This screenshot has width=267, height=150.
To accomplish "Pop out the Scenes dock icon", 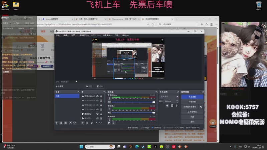I will point(78,92).
